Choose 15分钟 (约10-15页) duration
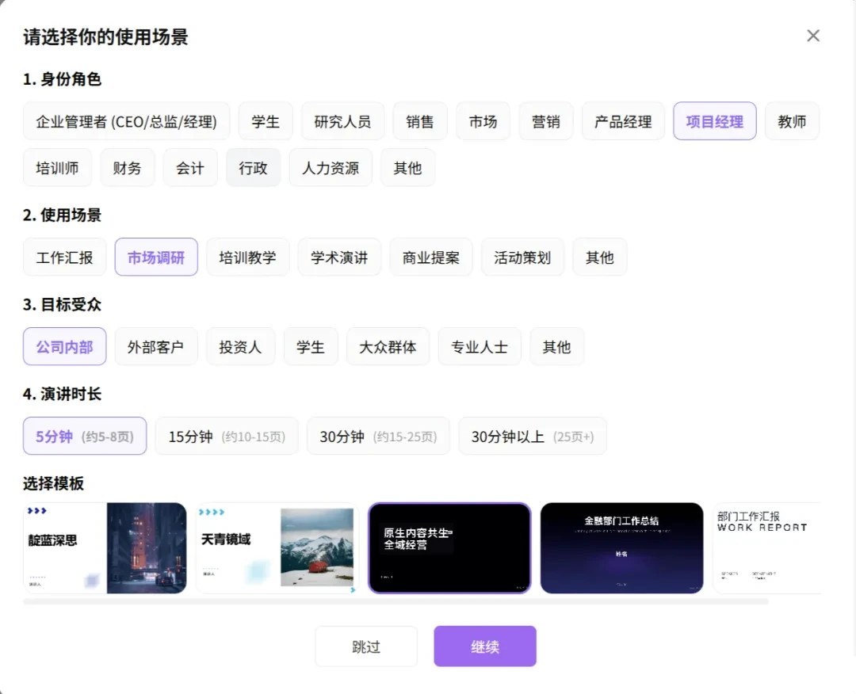 pos(227,436)
